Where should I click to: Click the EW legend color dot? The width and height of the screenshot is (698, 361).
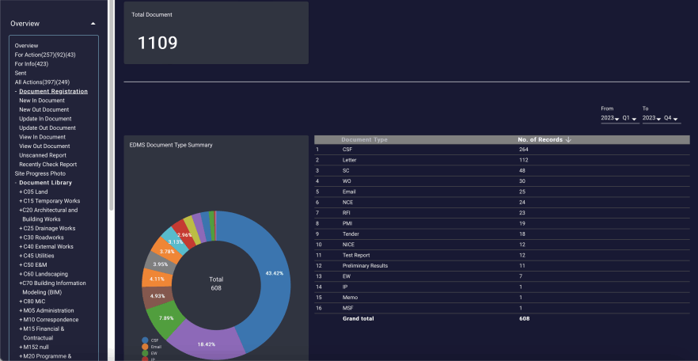(x=145, y=352)
